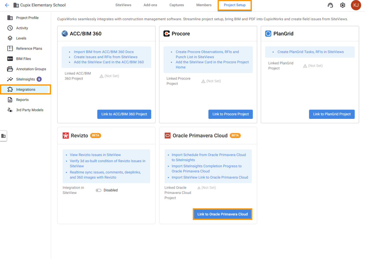Click the Annotation Groups icon
Screen dimensions: 365x259
click(10, 69)
